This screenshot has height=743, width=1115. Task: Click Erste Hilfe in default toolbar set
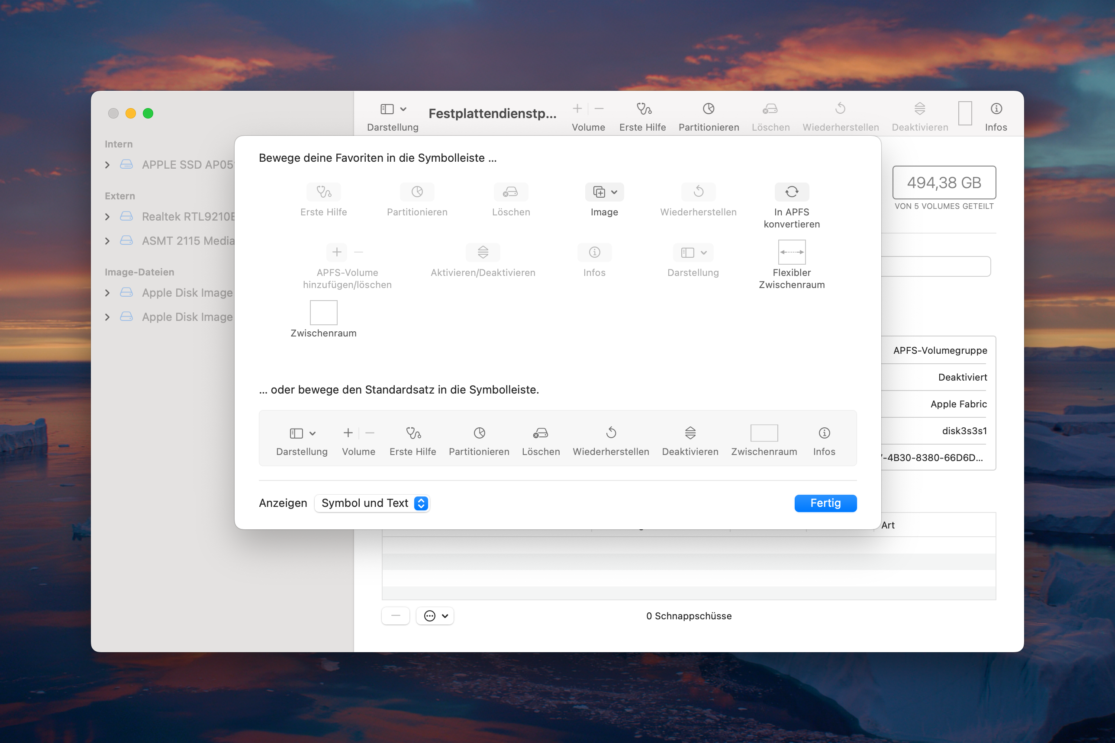(412, 441)
